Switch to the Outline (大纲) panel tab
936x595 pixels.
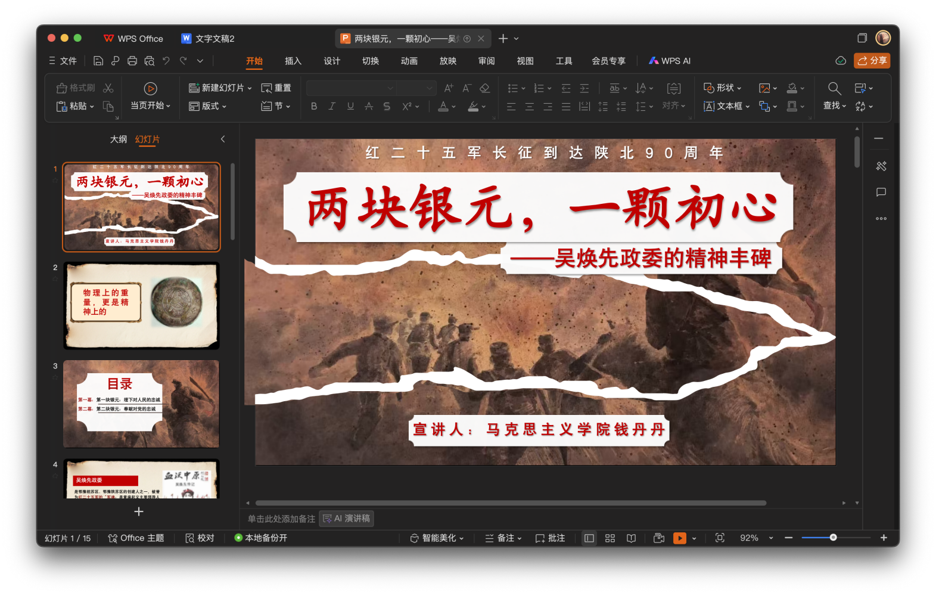point(118,139)
